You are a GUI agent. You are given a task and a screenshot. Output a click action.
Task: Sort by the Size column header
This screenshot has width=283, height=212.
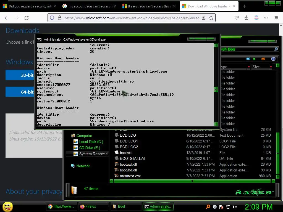tap(260, 67)
